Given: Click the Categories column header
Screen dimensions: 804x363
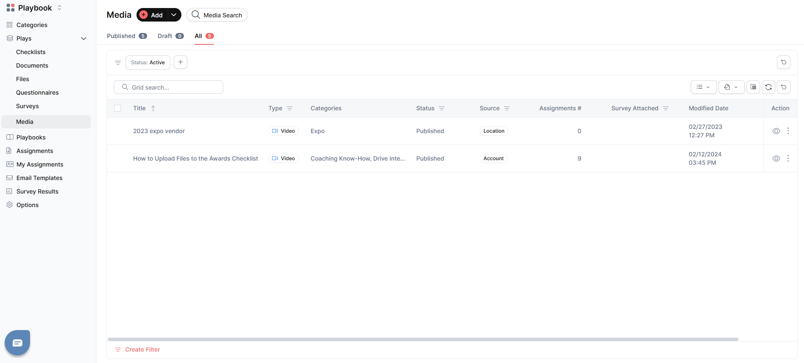Looking at the screenshot, I should (x=326, y=108).
